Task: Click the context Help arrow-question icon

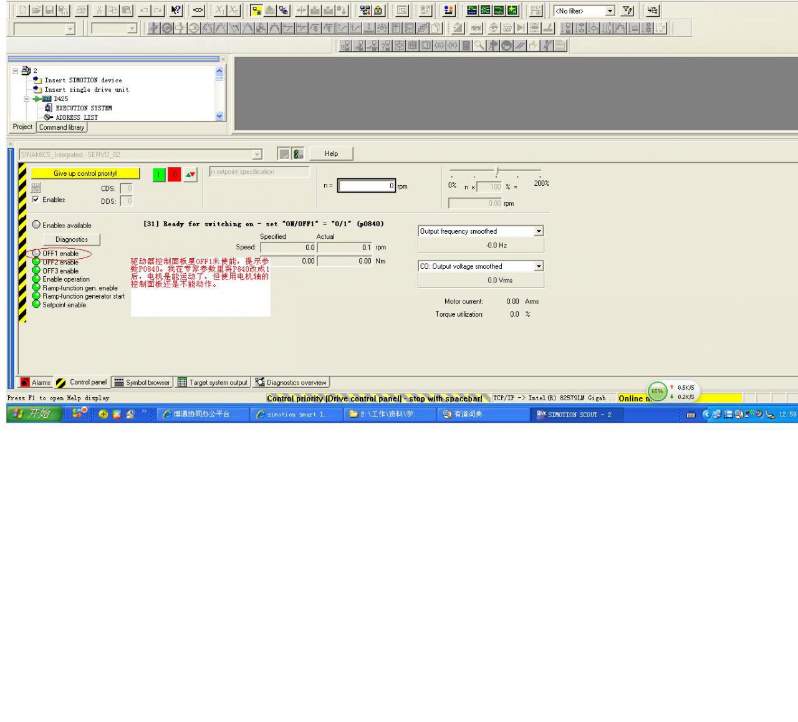Action: (x=176, y=10)
